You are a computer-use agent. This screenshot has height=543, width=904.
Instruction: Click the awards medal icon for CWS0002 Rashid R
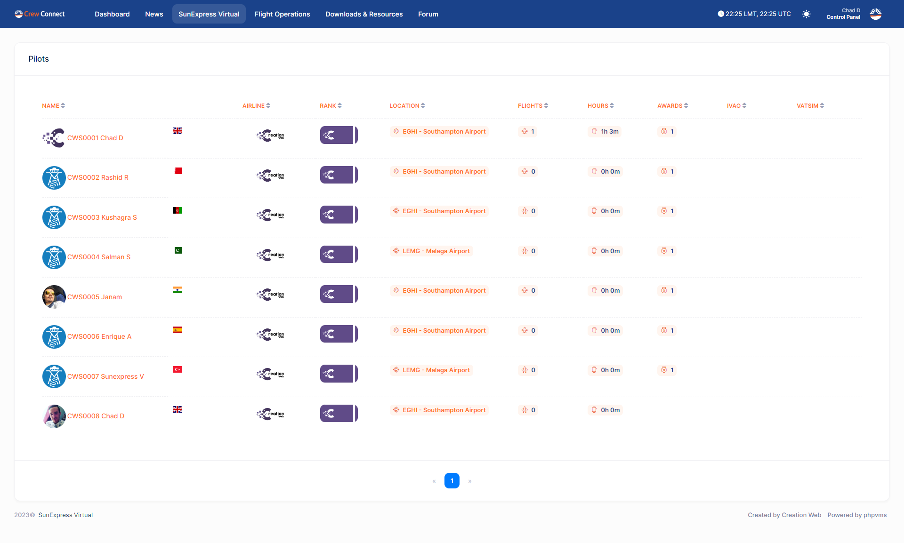pyautogui.click(x=663, y=171)
